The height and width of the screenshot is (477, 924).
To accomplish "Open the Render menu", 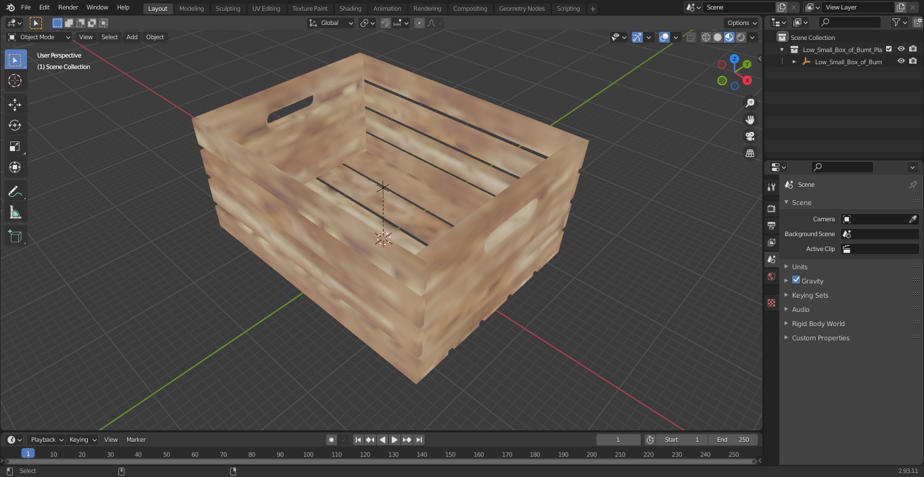I will 68,7.
